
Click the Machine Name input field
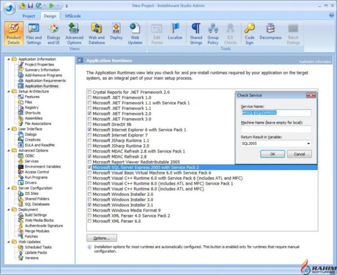276,129
